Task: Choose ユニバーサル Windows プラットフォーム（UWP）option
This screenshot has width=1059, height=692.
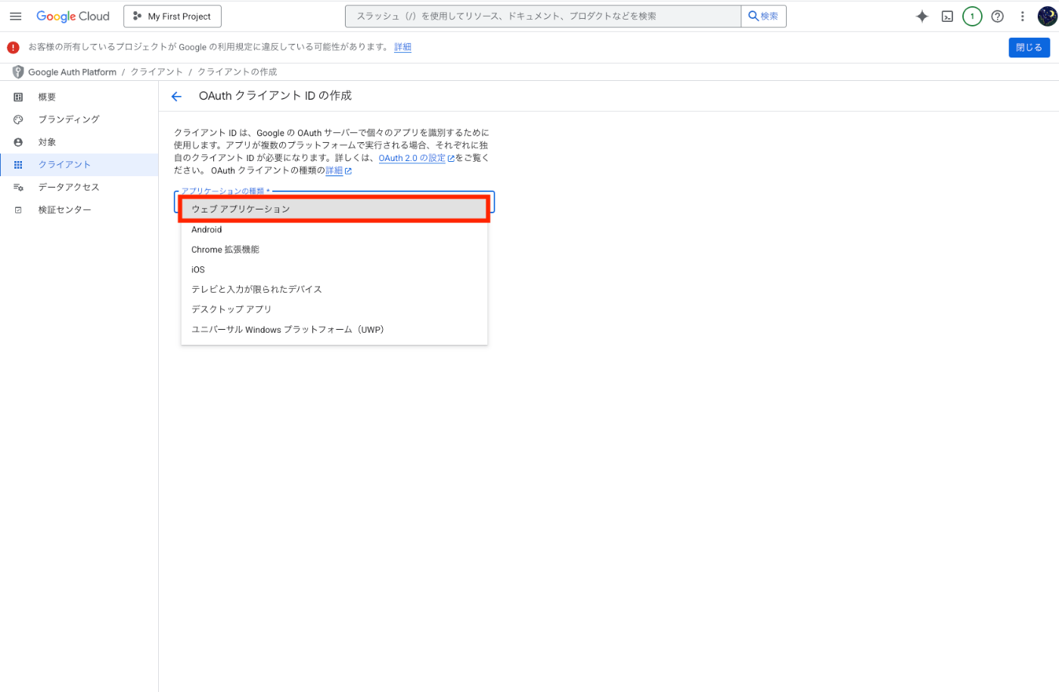Action: pos(334,329)
